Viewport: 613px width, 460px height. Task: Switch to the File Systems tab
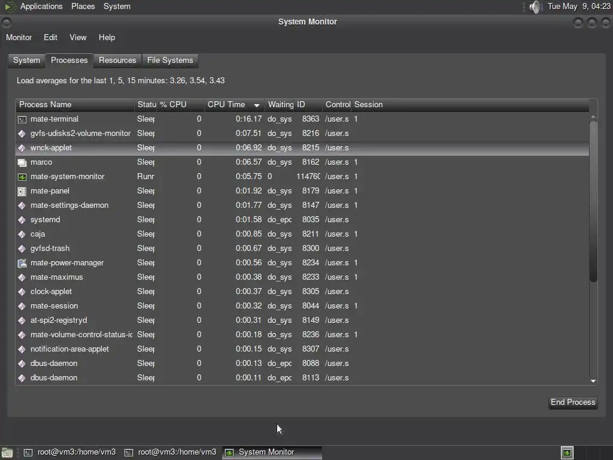(x=170, y=60)
